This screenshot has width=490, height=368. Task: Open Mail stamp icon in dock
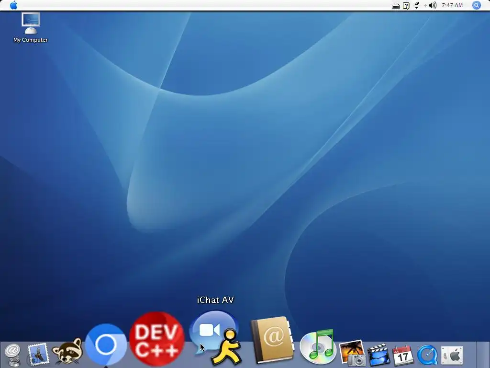[x=38, y=354]
